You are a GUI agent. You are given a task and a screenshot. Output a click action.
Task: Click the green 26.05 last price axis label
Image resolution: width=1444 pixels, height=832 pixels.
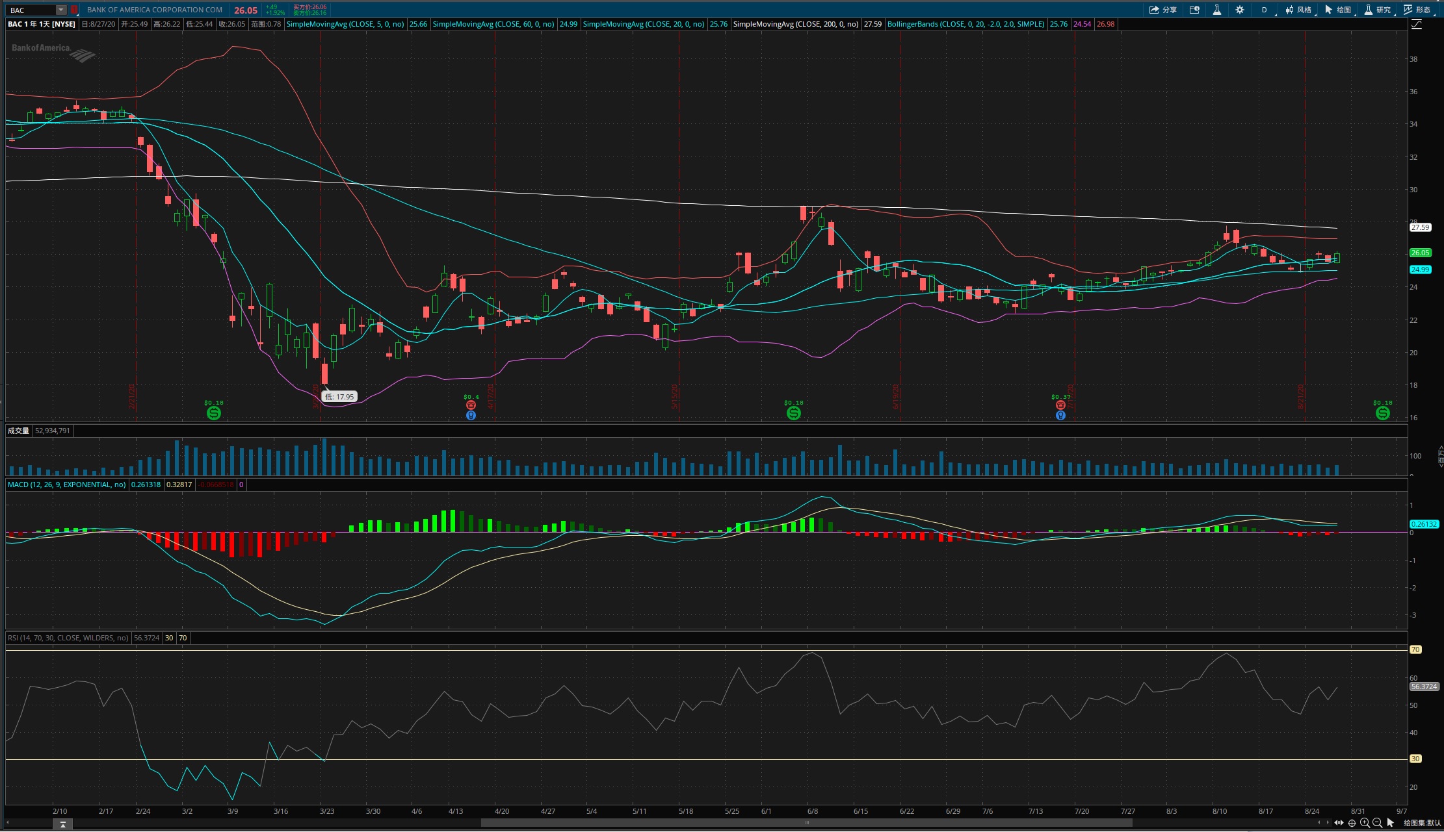1420,253
